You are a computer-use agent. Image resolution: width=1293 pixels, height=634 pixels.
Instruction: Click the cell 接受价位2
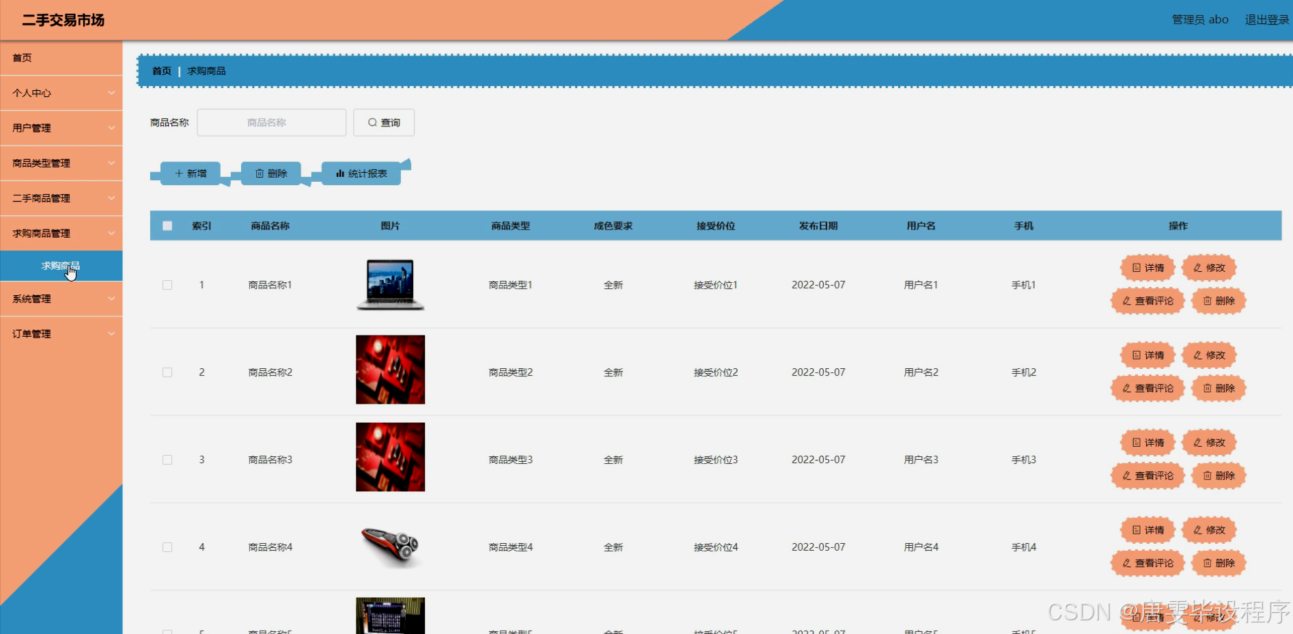[x=716, y=372]
